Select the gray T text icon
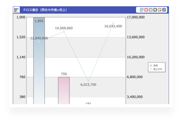The image size is (182, 123). pyautogui.click(x=150, y=10)
